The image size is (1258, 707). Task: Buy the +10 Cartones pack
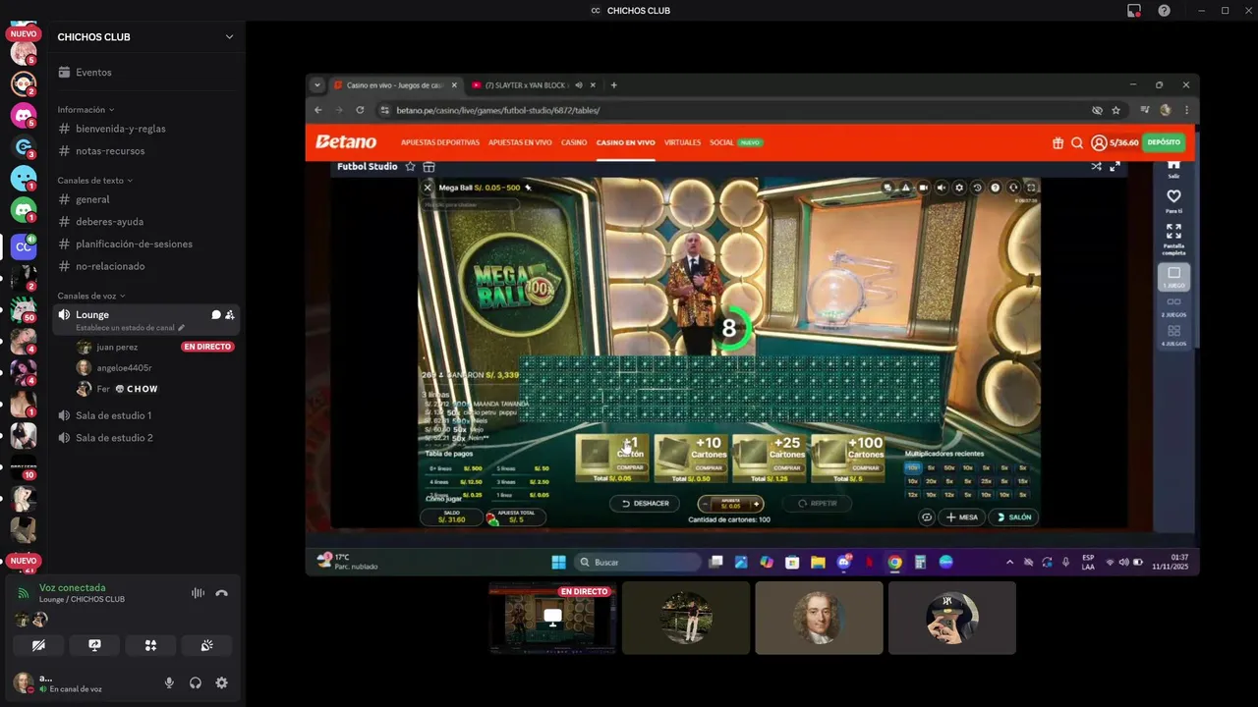691,459
